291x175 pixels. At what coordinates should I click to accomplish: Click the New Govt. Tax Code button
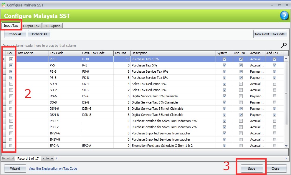point(270,34)
